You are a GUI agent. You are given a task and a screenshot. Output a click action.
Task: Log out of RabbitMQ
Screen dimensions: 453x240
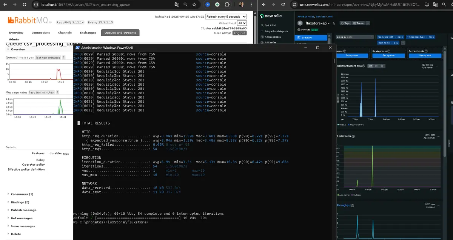pyautogui.click(x=239, y=33)
